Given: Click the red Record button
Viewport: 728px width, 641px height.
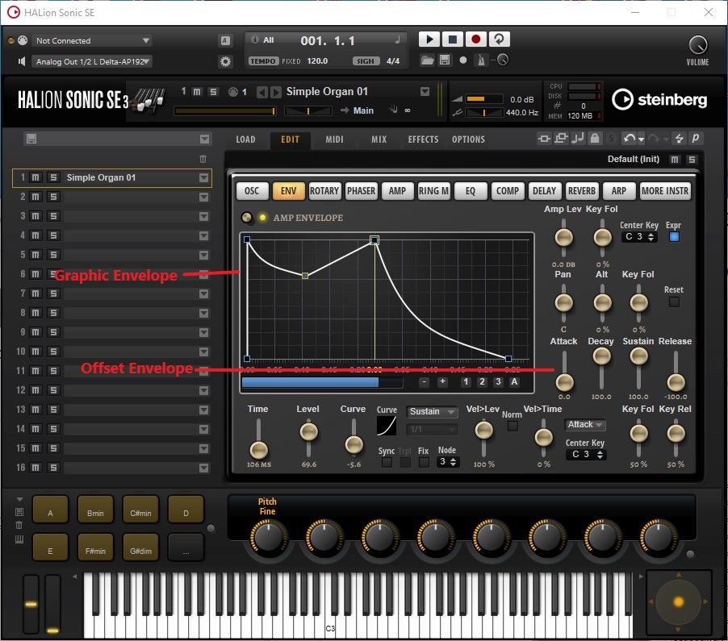Looking at the screenshot, I should 475,40.
